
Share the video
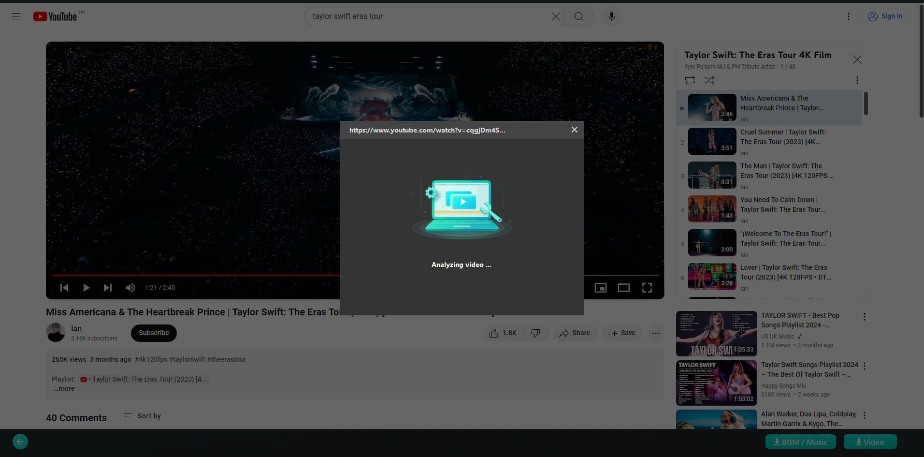(575, 333)
